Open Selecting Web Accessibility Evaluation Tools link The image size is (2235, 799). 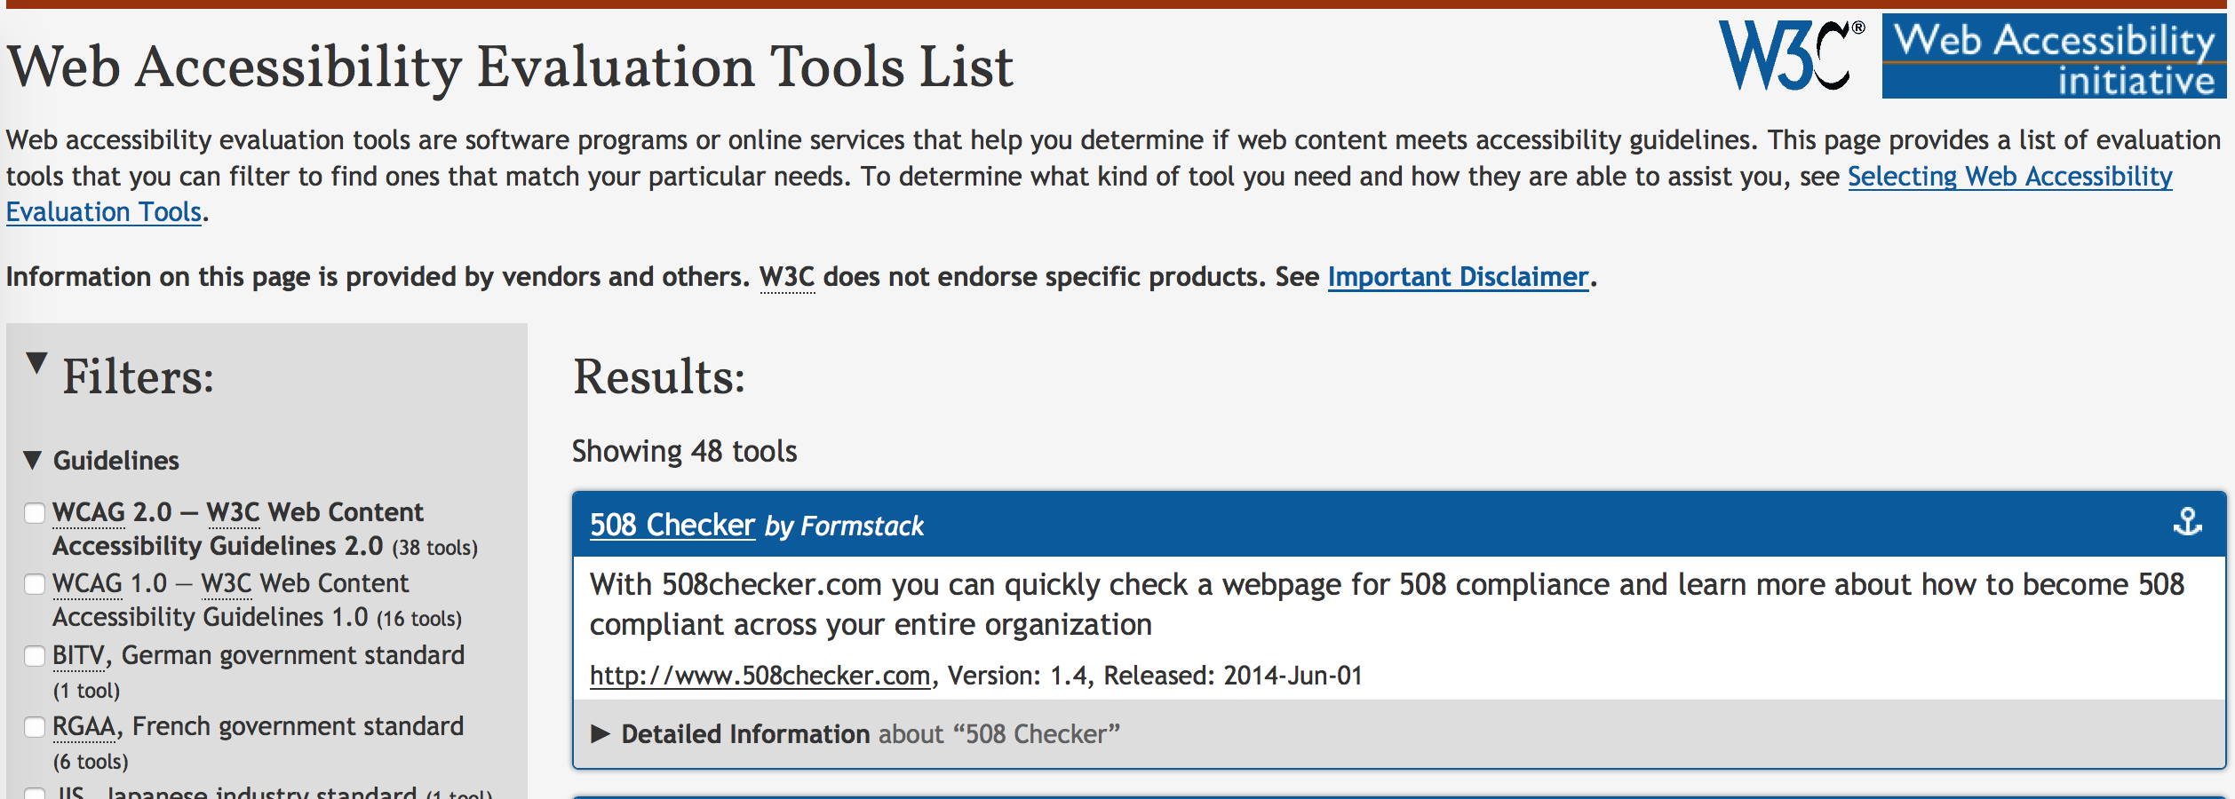(x=2009, y=177)
